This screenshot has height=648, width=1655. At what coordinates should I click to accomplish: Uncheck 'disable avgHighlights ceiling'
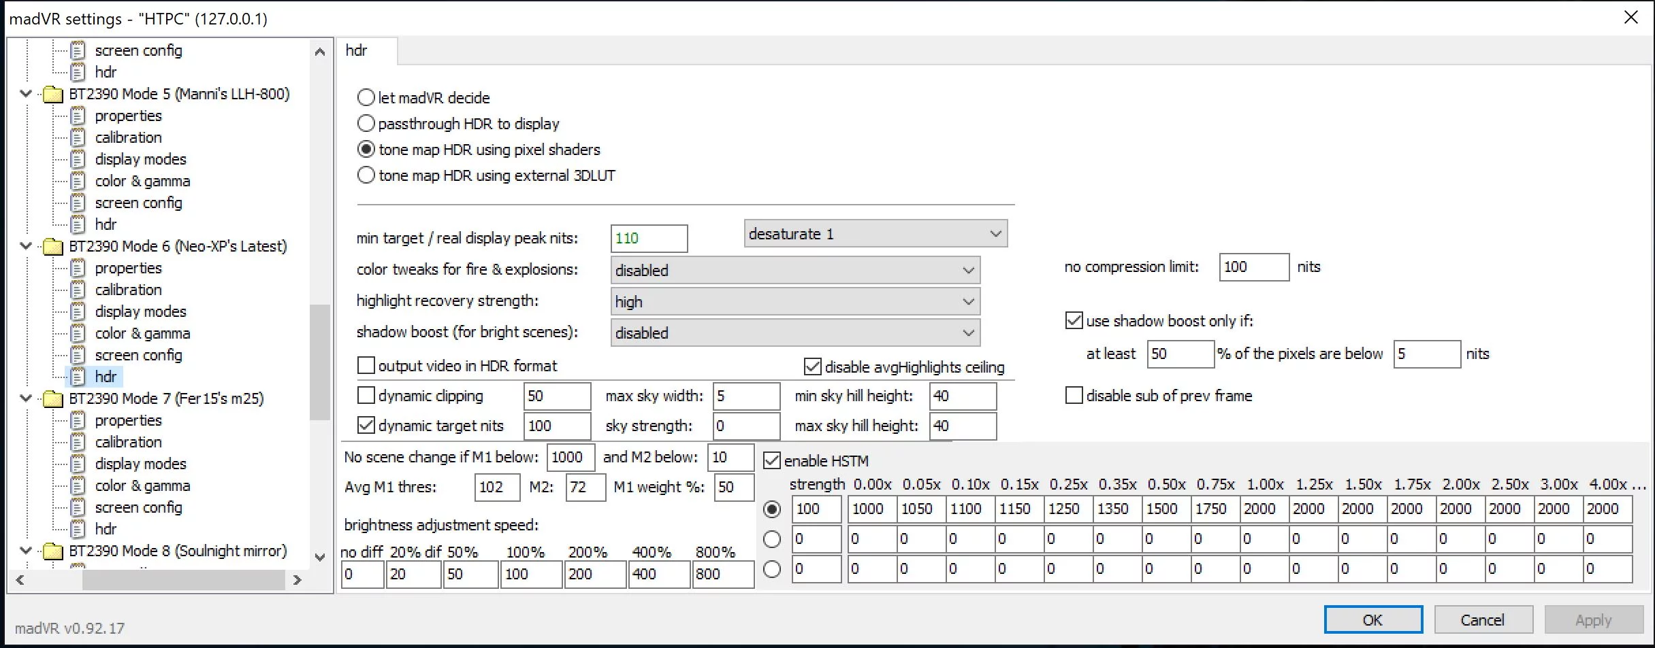[x=813, y=367]
